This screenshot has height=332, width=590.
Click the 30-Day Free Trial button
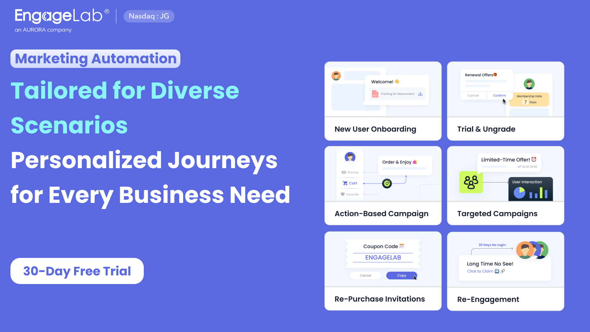click(x=77, y=271)
